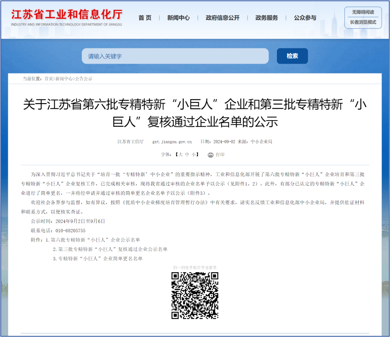Screen dimensions: 390x337
Task: Set font size to 小 (small)
Action: pyautogui.click(x=194, y=155)
